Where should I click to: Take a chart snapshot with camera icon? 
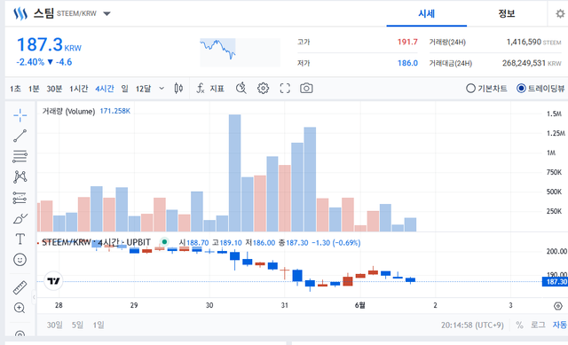point(306,89)
